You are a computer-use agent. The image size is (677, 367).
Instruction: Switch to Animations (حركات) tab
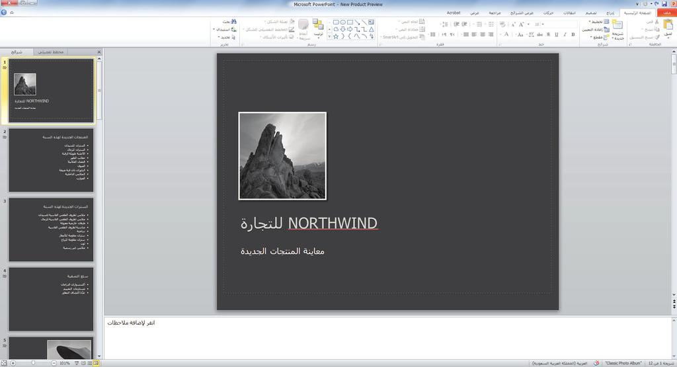pyautogui.click(x=548, y=13)
